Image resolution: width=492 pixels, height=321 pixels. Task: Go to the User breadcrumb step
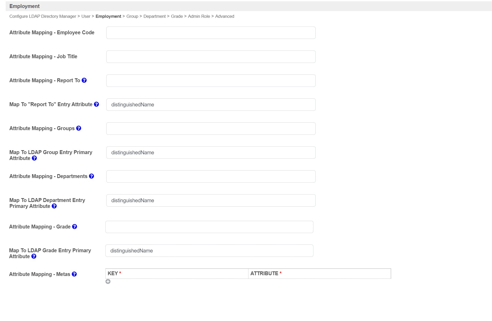click(86, 16)
